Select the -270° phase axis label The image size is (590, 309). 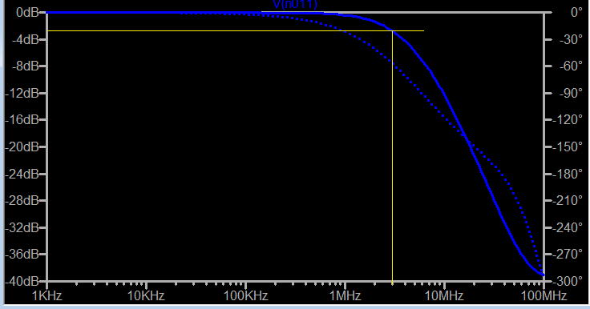coord(568,254)
